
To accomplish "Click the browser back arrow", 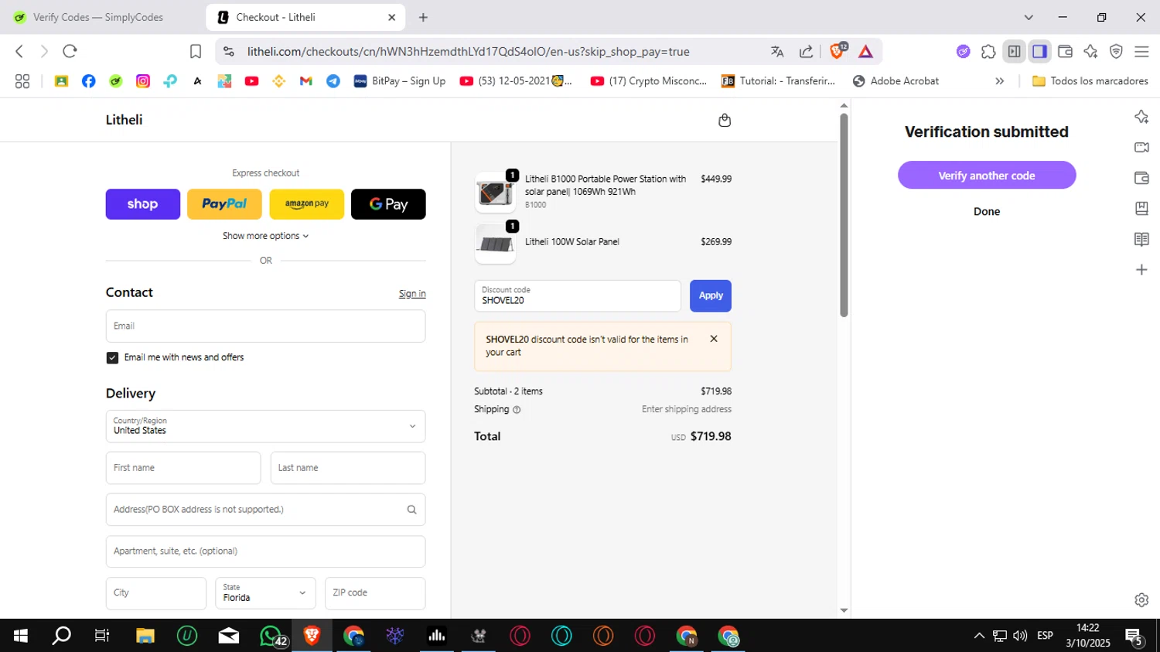I will coord(19,51).
